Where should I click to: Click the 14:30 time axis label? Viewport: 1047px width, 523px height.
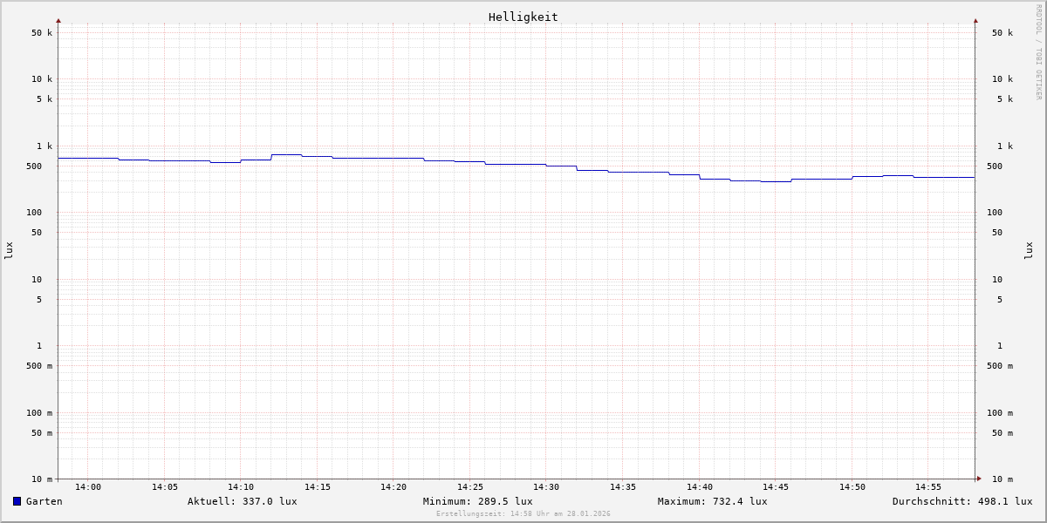[546, 487]
